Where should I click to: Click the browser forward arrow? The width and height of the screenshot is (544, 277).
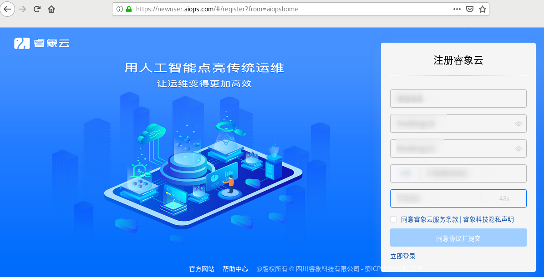tap(22, 9)
